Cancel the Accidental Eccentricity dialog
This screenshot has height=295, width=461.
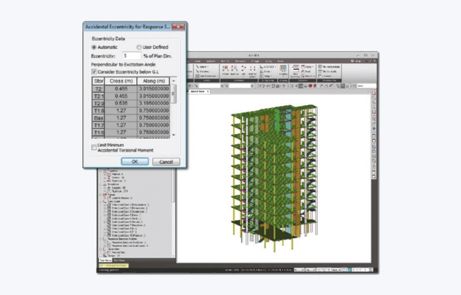pyautogui.click(x=165, y=162)
